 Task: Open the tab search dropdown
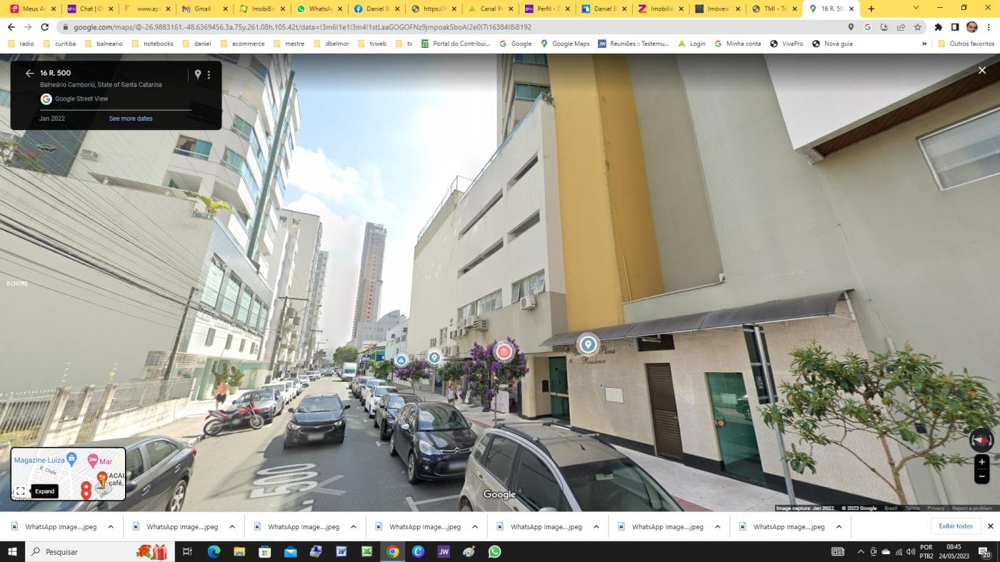pos(916,8)
